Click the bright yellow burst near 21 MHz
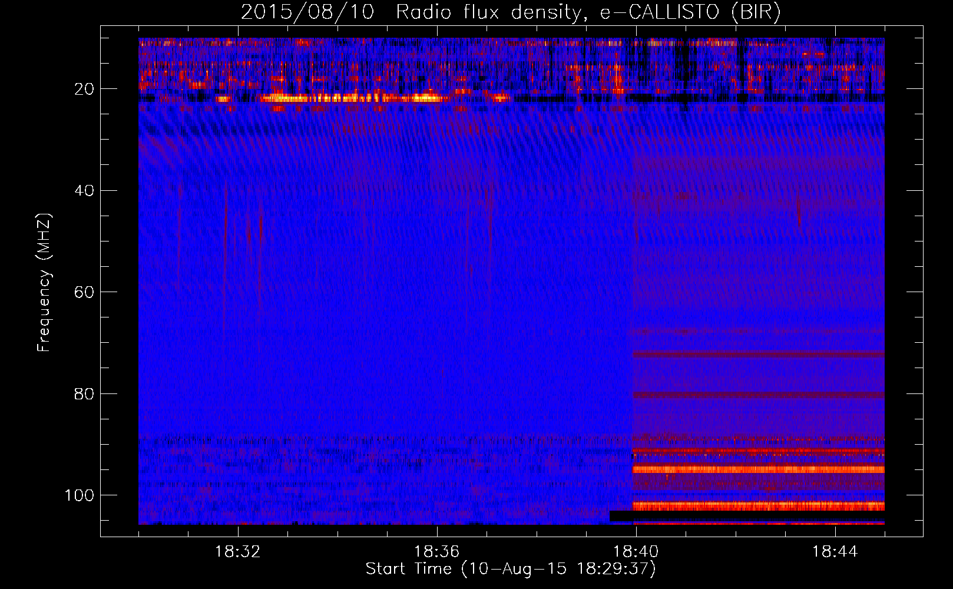953x589 pixels. [353, 98]
